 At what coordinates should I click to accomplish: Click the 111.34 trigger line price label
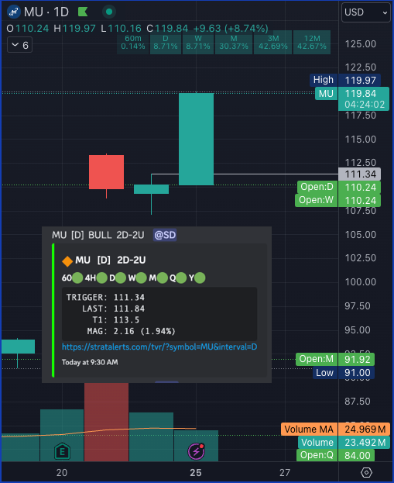[x=359, y=174]
